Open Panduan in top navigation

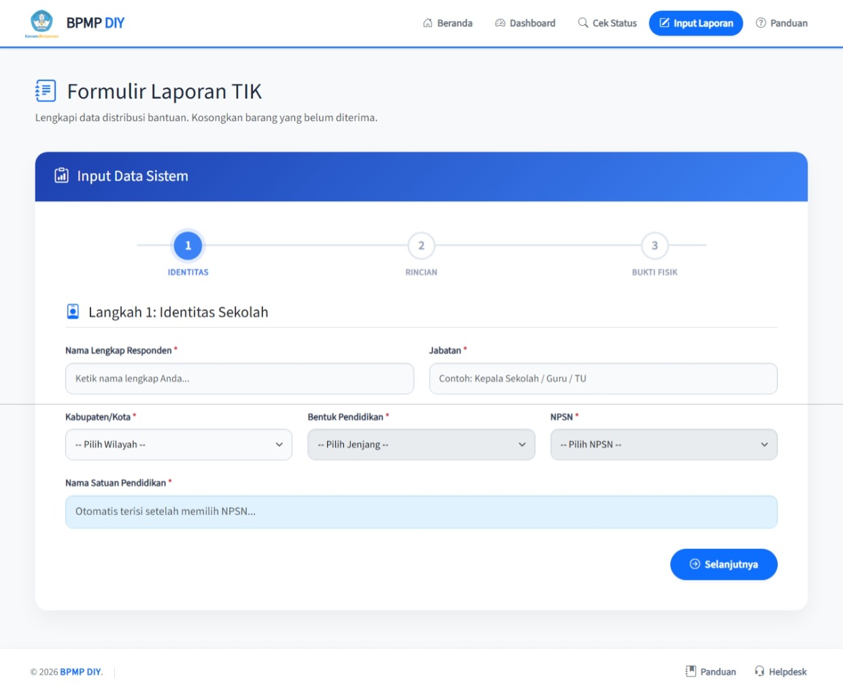pyautogui.click(x=782, y=23)
